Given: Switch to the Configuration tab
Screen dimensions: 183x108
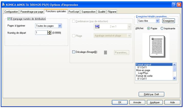Looking at the screenshot, I should tap(11, 12).
